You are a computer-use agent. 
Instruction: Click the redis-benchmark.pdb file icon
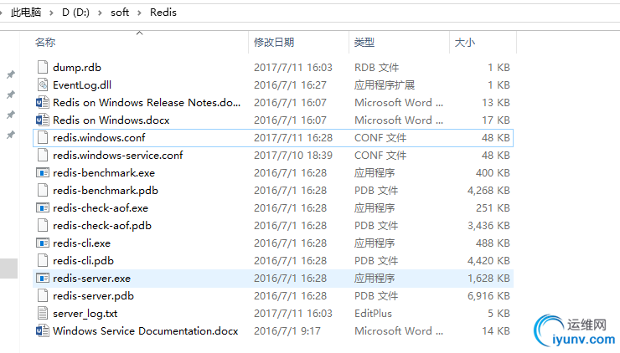tap(43, 191)
